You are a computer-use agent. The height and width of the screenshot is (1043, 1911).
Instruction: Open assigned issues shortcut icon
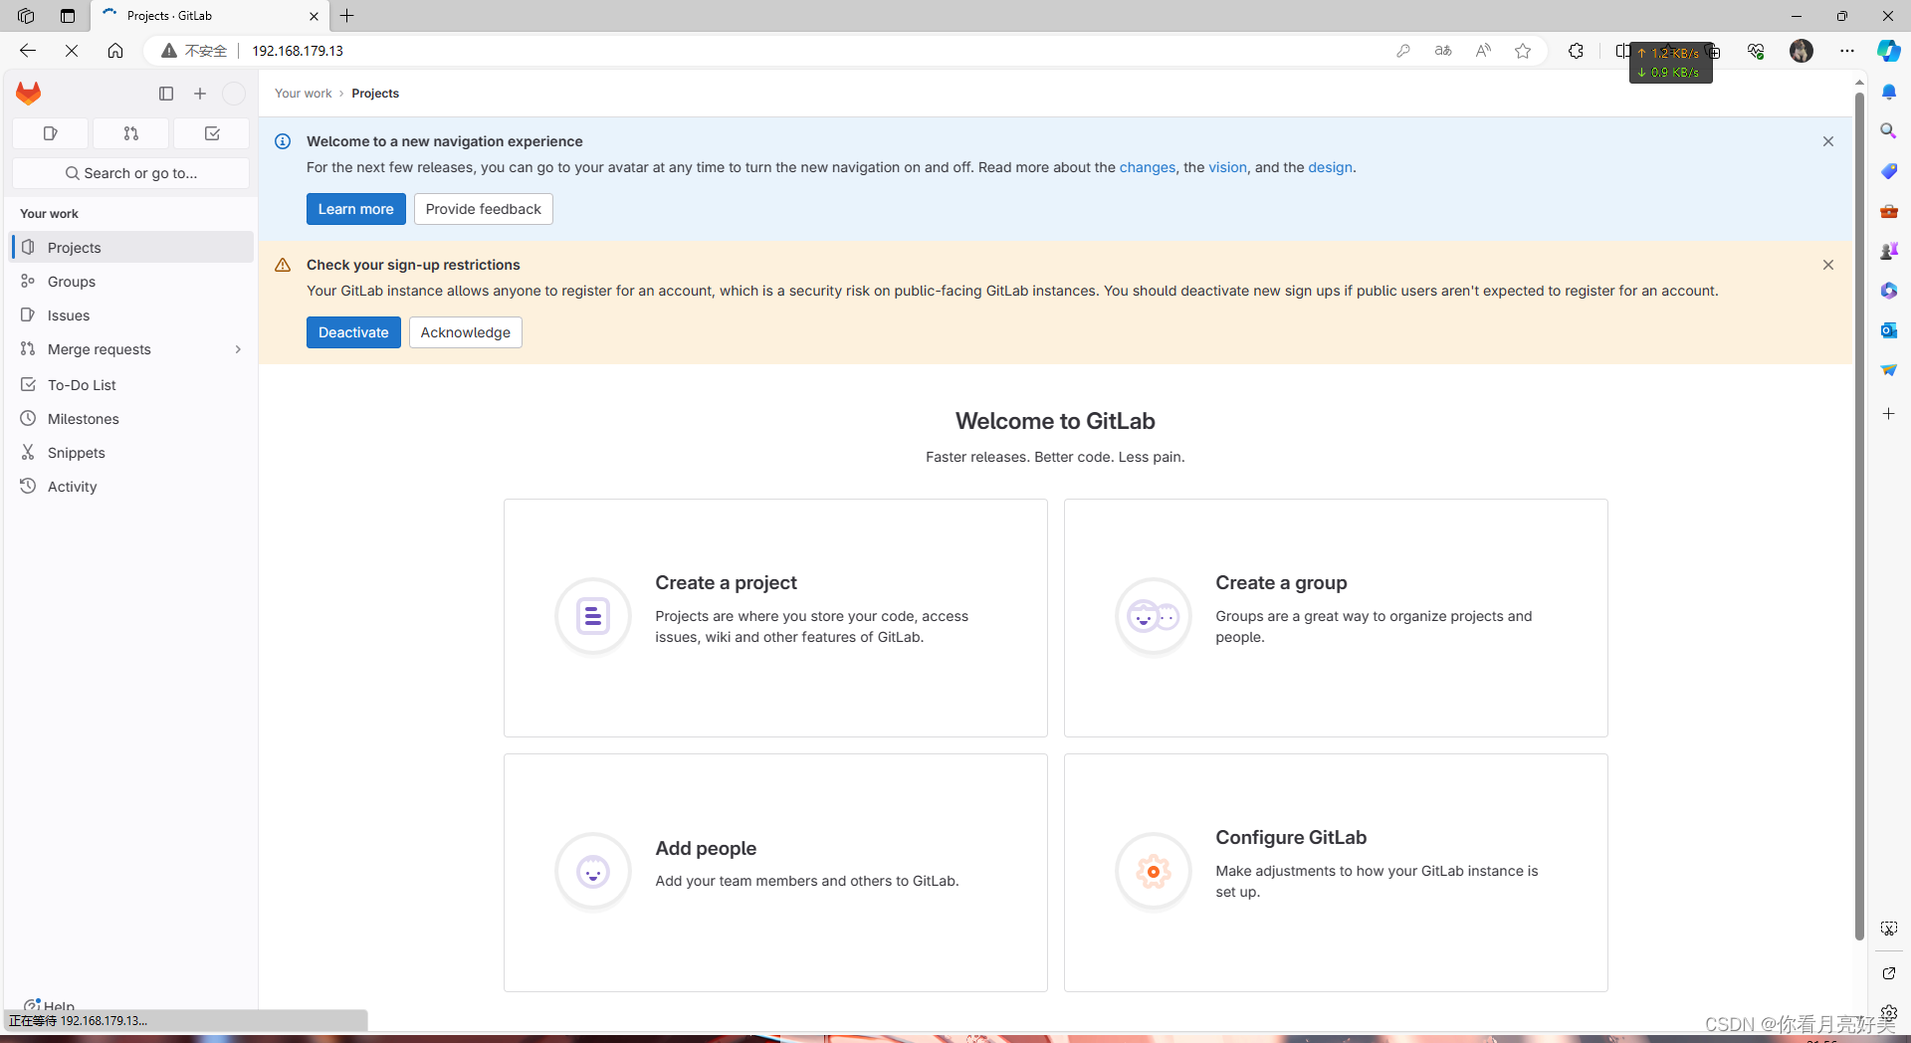point(50,133)
